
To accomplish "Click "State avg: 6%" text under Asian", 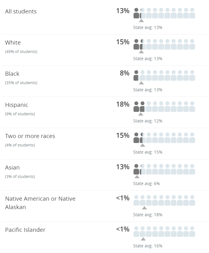I will [146, 184].
